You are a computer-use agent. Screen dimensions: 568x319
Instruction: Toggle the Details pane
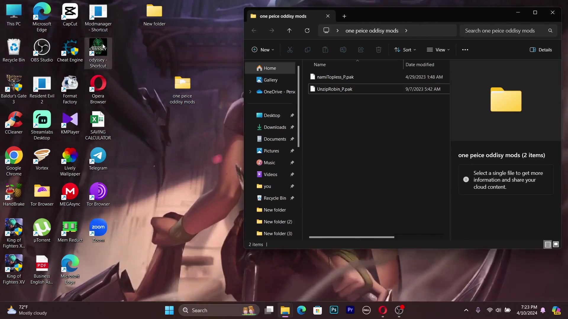[x=541, y=50]
